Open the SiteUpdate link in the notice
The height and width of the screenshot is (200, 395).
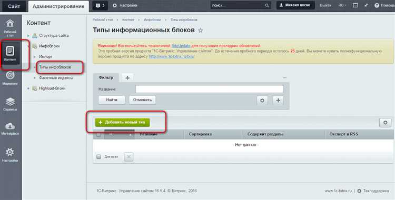[181, 46]
